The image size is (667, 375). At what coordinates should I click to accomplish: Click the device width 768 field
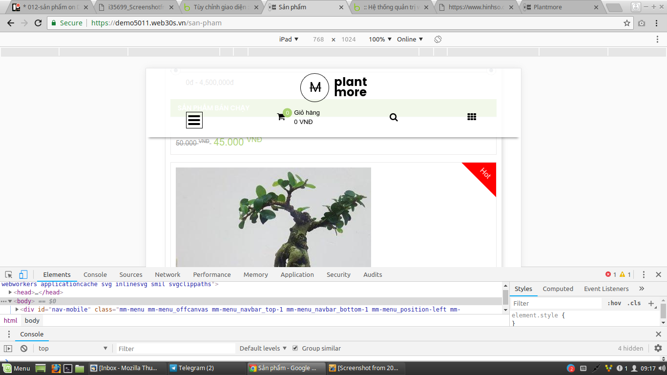[318, 39]
